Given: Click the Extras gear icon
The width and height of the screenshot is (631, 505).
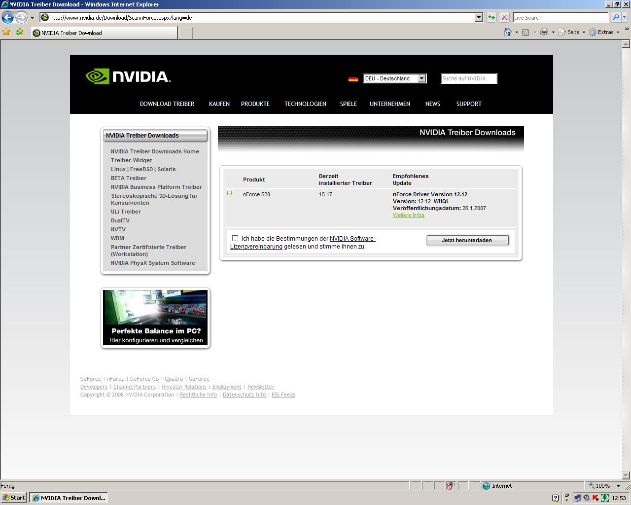Looking at the screenshot, I should click(x=593, y=32).
